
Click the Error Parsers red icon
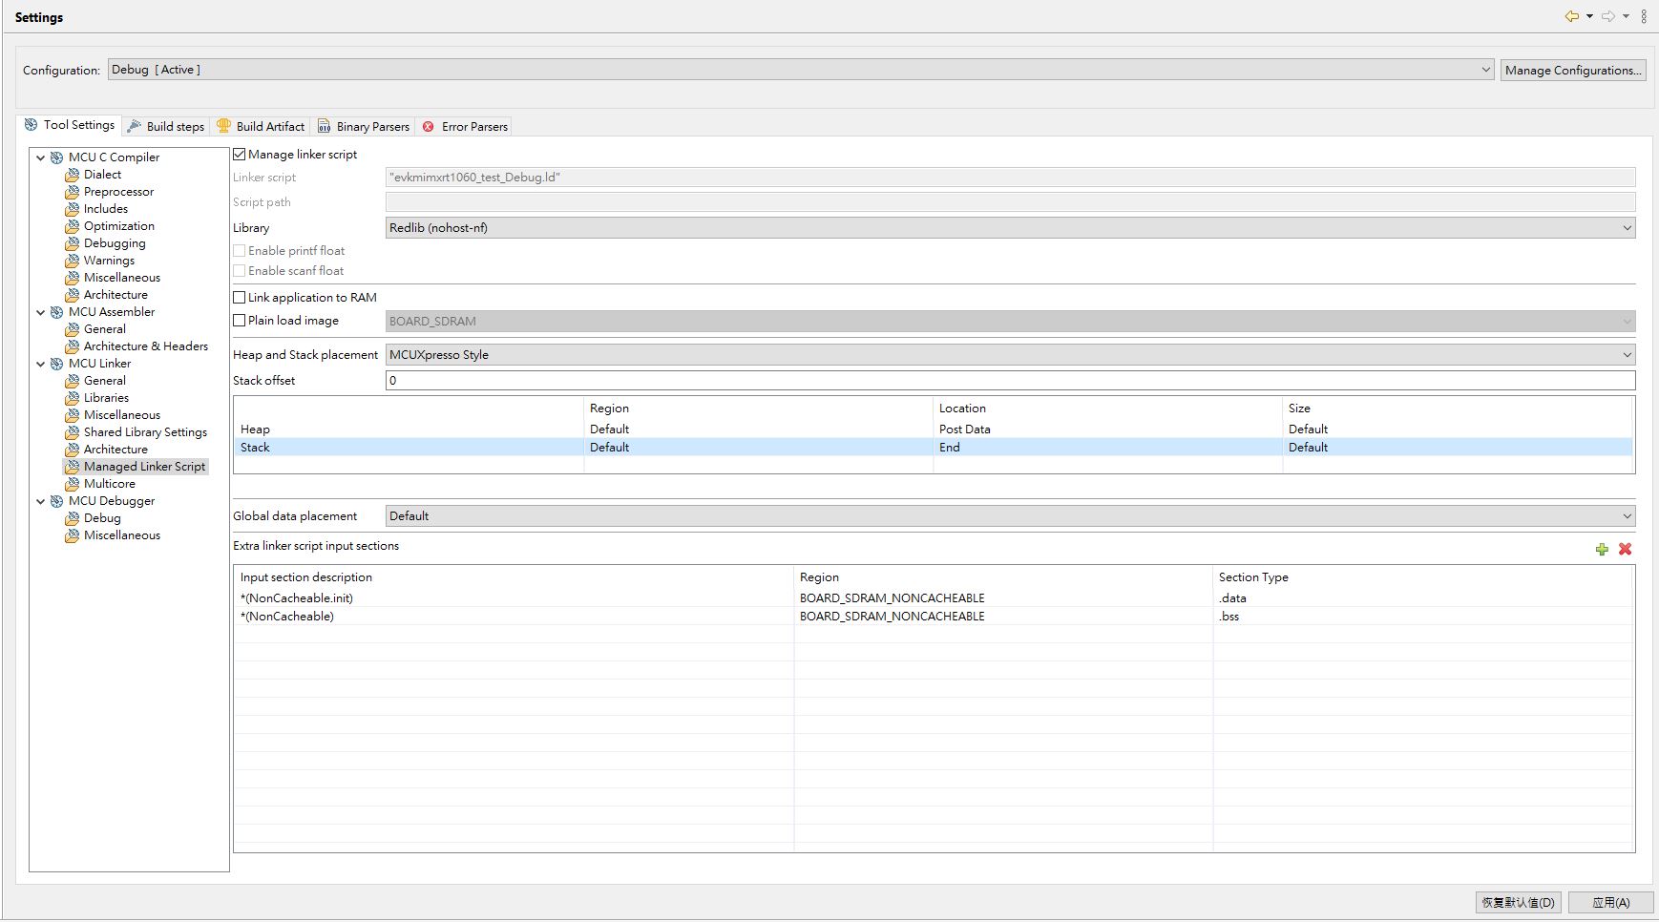(429, 126)
